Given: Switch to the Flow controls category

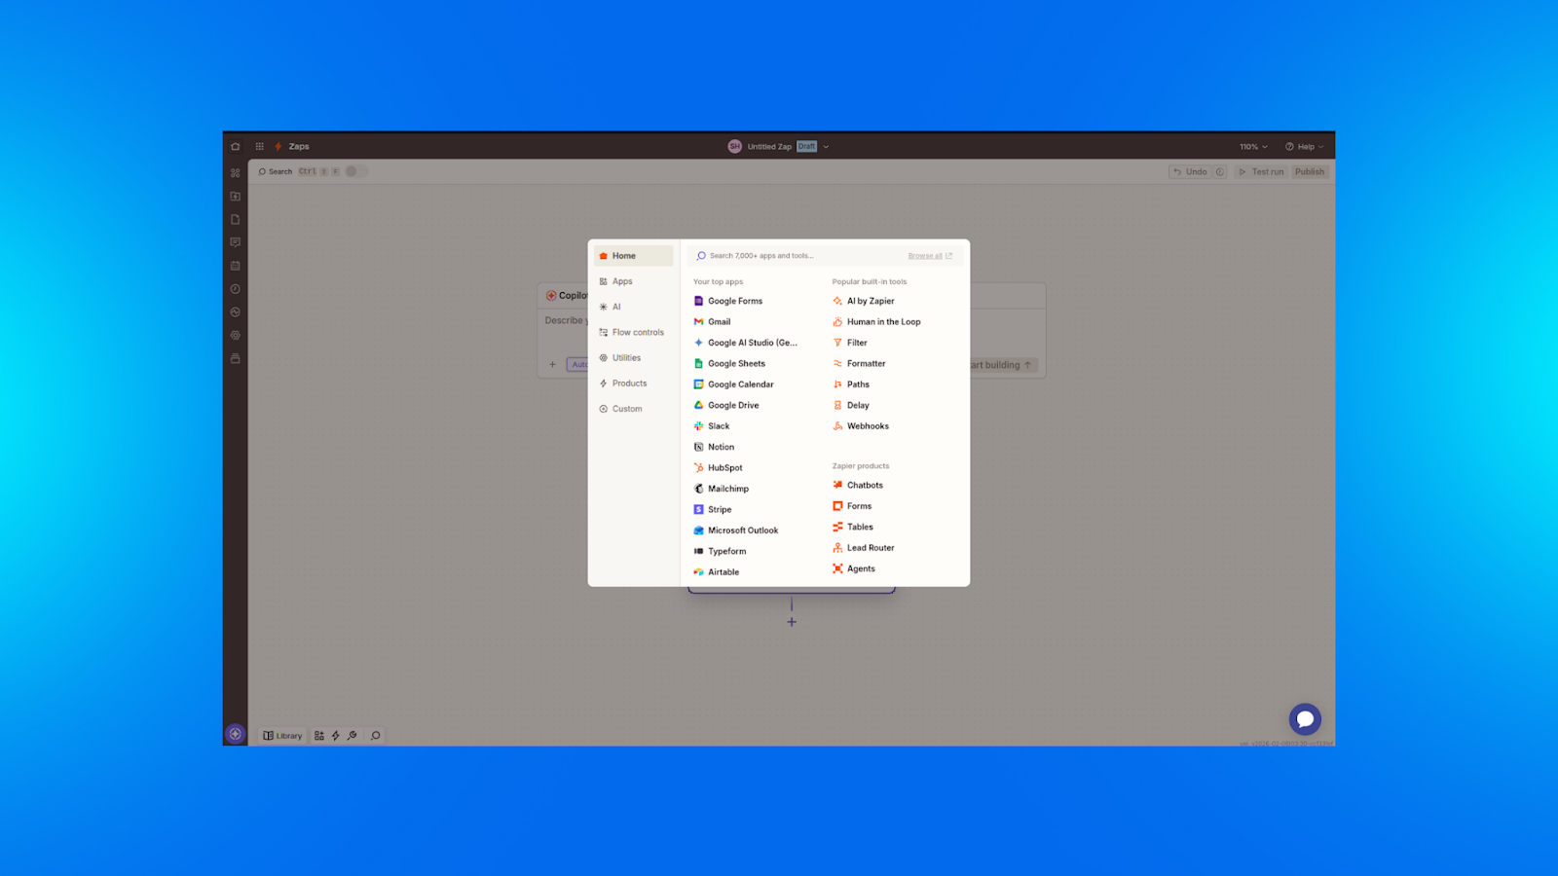Looking at the screenshot, I should (x=637, y=333).
